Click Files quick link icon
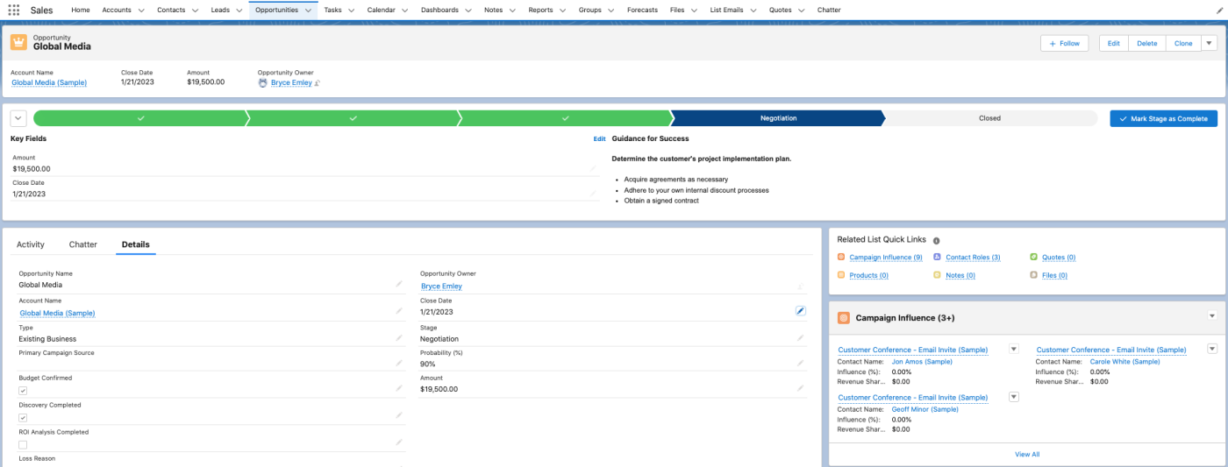 click(1033, 275)
